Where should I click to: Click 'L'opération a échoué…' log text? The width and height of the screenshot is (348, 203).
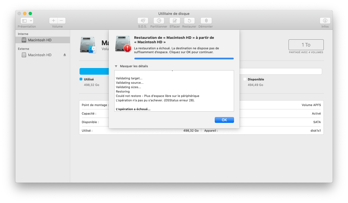coord(133,109)
